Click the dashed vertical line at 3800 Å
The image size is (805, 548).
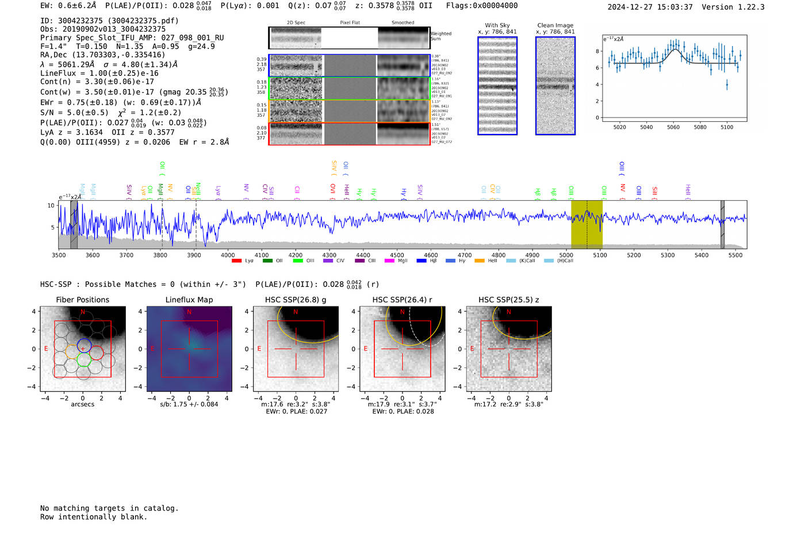162,224
